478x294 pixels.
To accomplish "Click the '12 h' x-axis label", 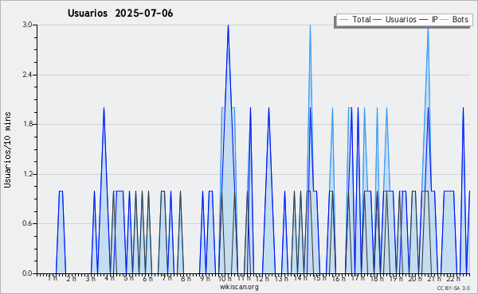I will point(262,278).
